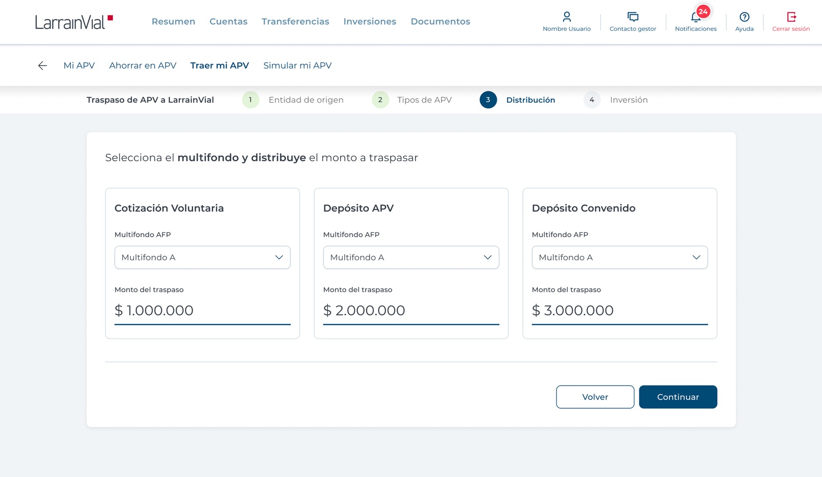Click the Distribución step label
This screenshot has height=477, width=822.
point(531,100)
